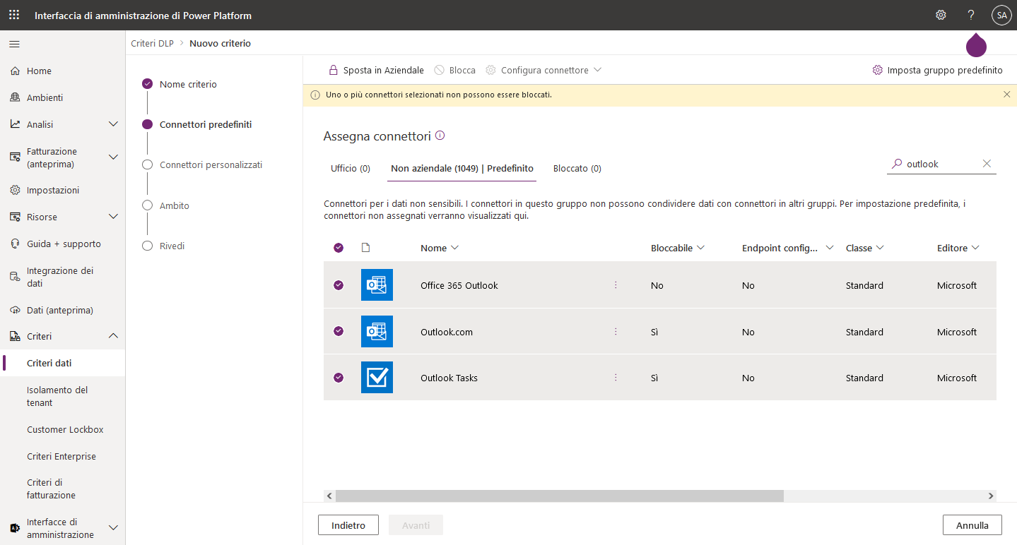Toggle the select-all connectors checkbox

[x=339, y=248]
